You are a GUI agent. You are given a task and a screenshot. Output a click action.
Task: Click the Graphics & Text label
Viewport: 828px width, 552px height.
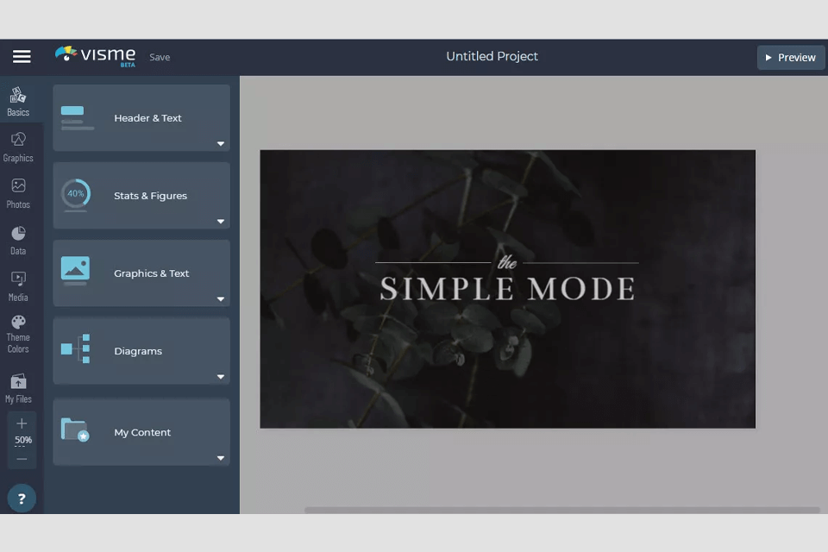point(152,273)
